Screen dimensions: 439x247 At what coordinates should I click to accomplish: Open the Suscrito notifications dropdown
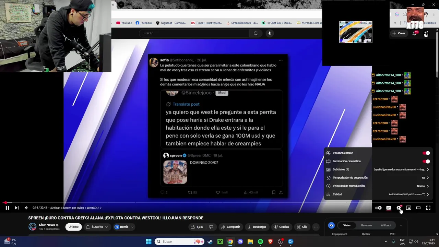(97, 227)
